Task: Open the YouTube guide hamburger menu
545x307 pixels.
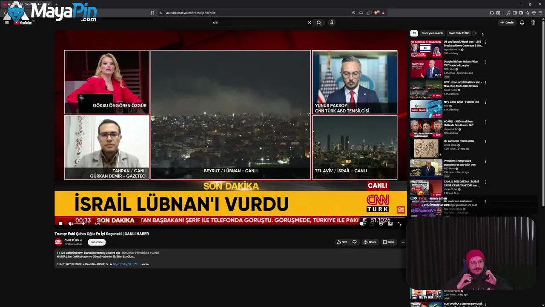Action: [x=7, y=23]
